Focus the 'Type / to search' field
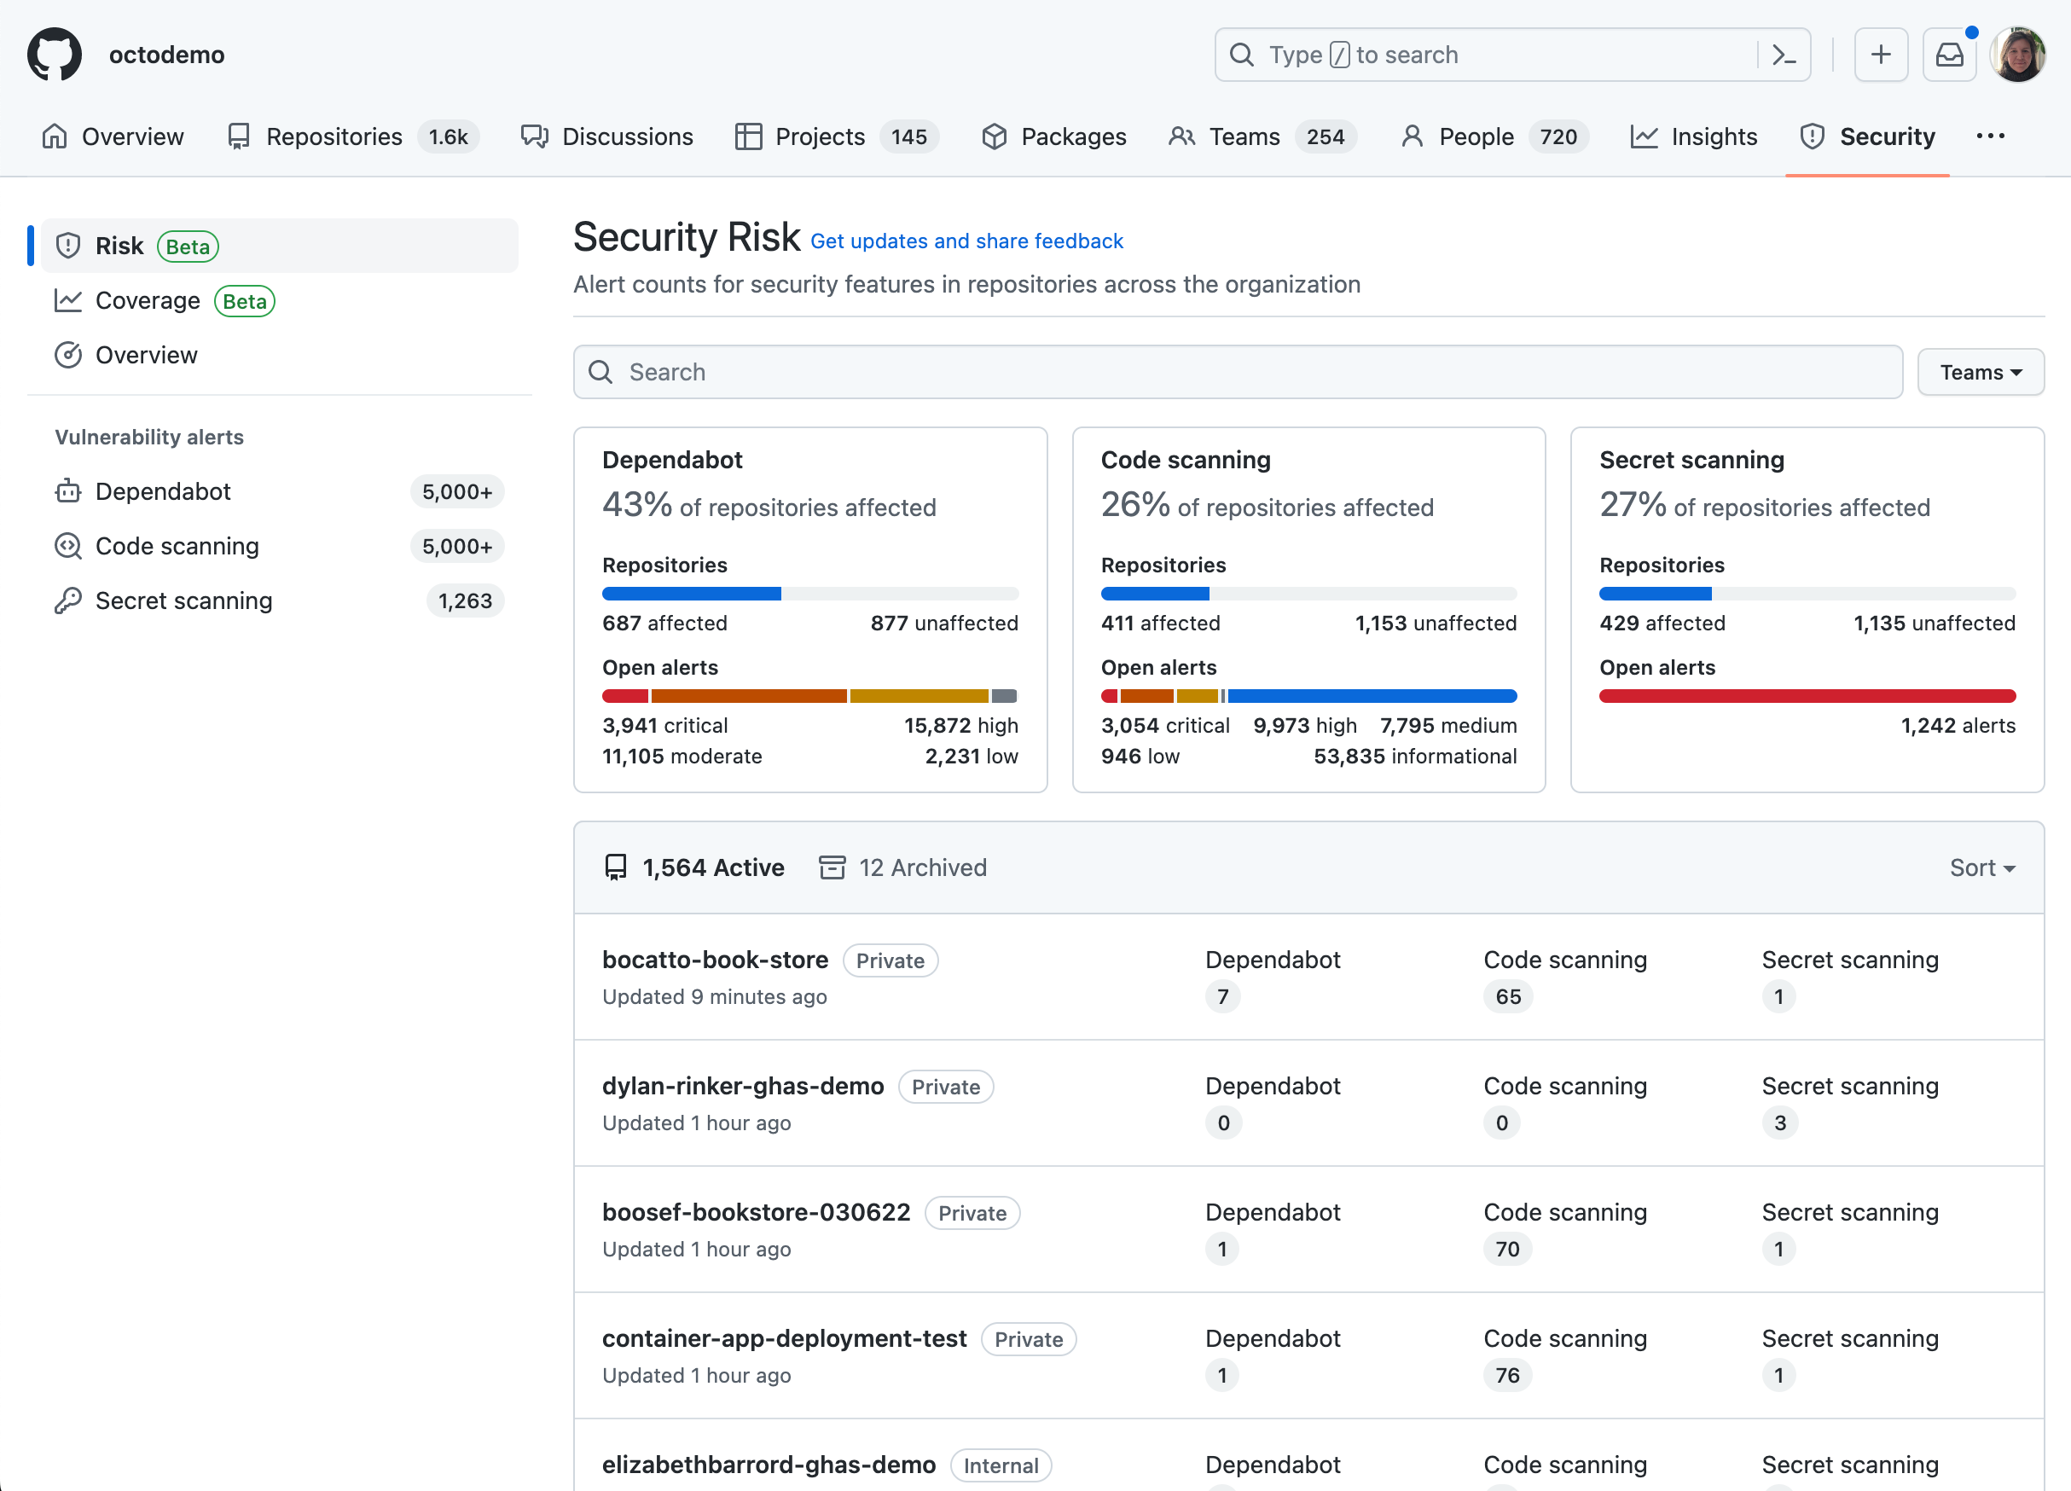Viewport: 2071px width, 1491px height. pyautogui.click(x=1512, y=55)
